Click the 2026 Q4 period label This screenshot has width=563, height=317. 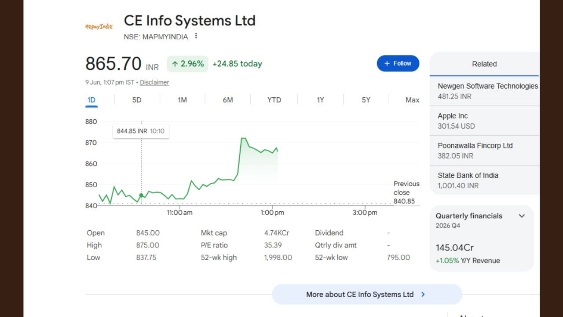coord(448,225)
